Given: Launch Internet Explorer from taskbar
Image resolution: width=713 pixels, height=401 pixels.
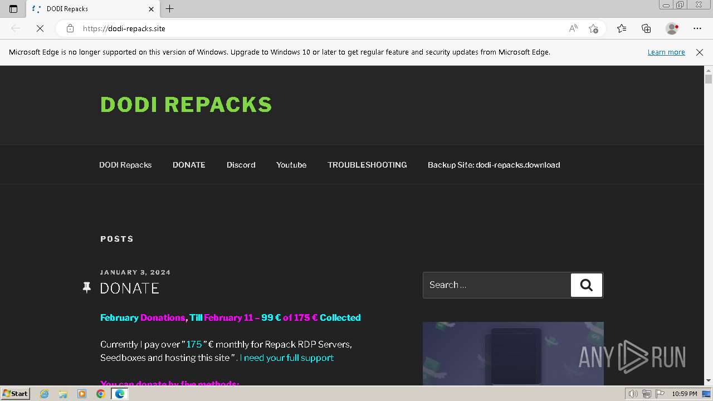Looking at the screenshot, I should click(45, 394).
